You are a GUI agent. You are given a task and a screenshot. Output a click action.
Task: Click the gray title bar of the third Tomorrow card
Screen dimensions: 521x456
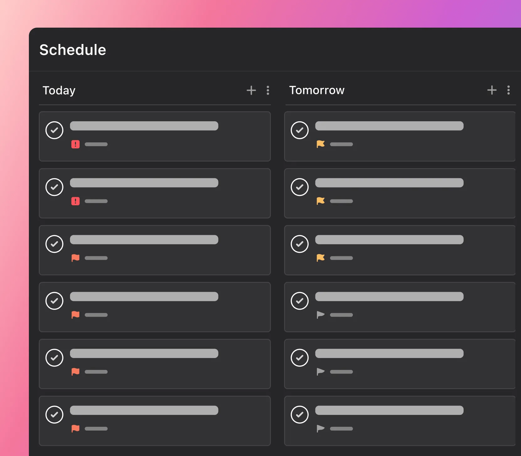click(389, 240)
